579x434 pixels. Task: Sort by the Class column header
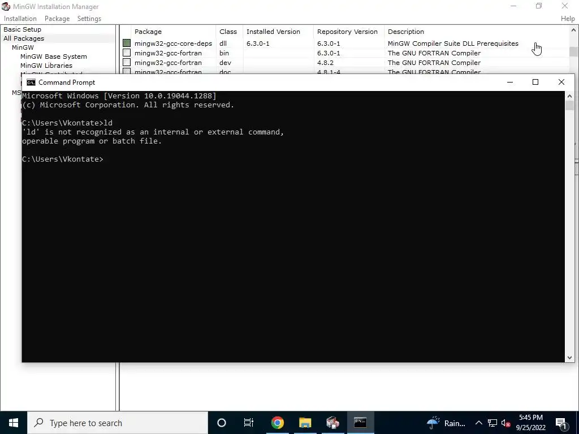point(229,32)
